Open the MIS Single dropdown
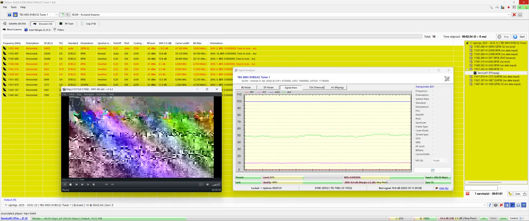The height and width of the screenshot is (221, 529). (440, 161)
